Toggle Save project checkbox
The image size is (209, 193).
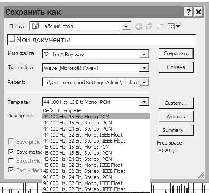11,142
